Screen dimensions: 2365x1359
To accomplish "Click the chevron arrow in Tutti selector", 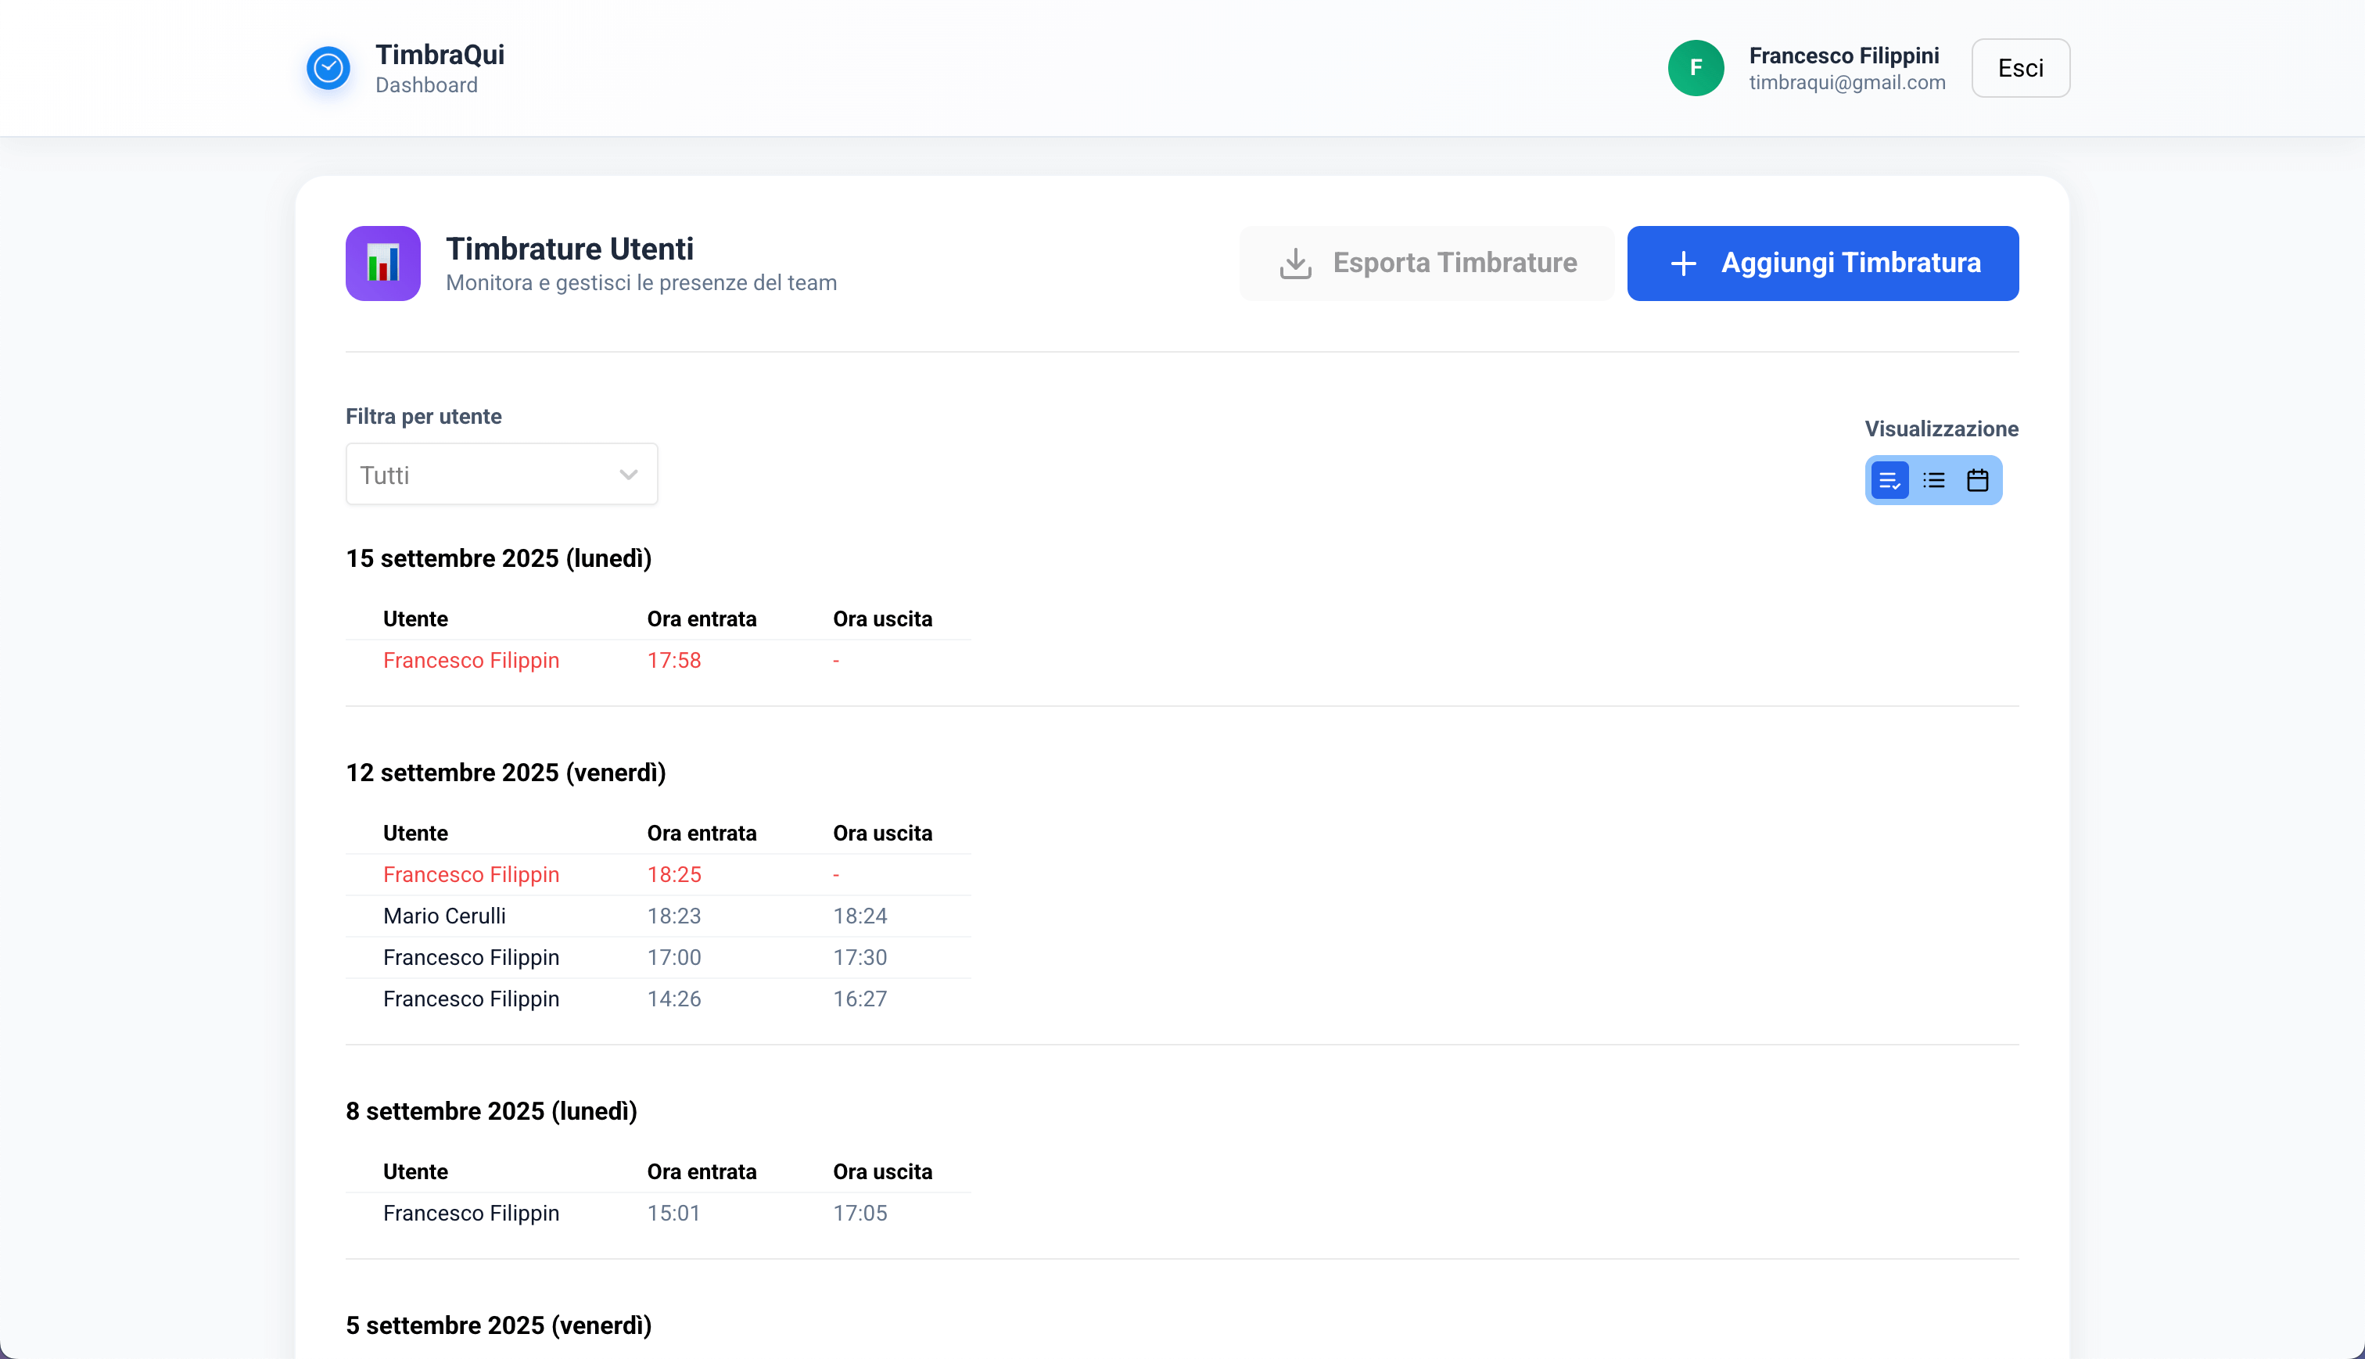I will pos(628,475).
